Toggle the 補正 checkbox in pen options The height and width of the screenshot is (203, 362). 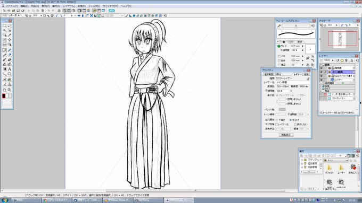279,65
